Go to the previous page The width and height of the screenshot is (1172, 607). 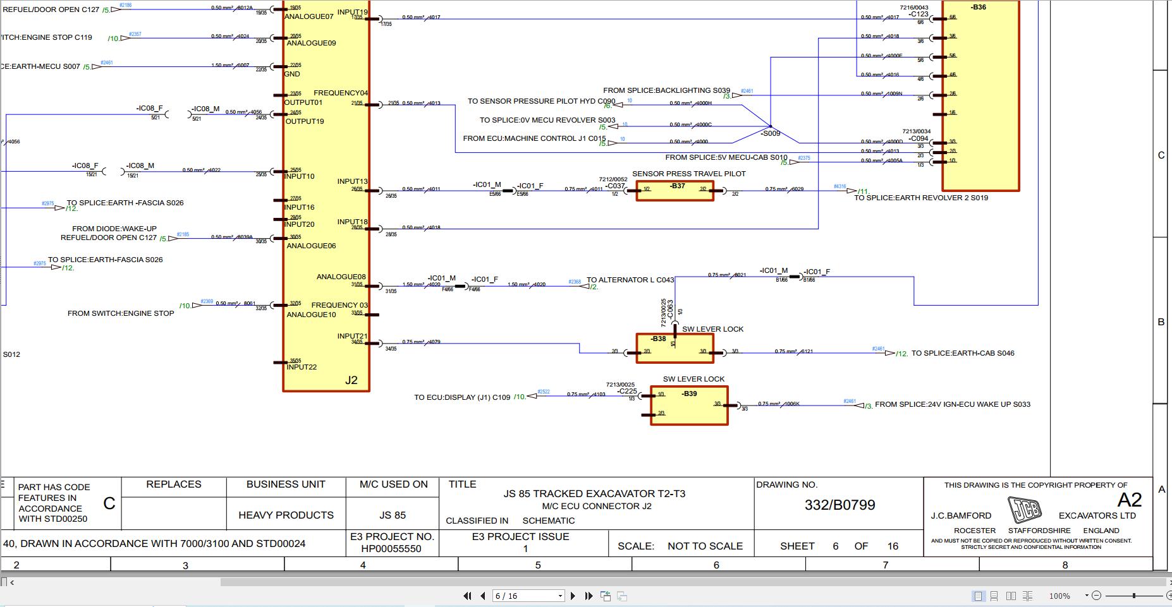pos(483,596)
